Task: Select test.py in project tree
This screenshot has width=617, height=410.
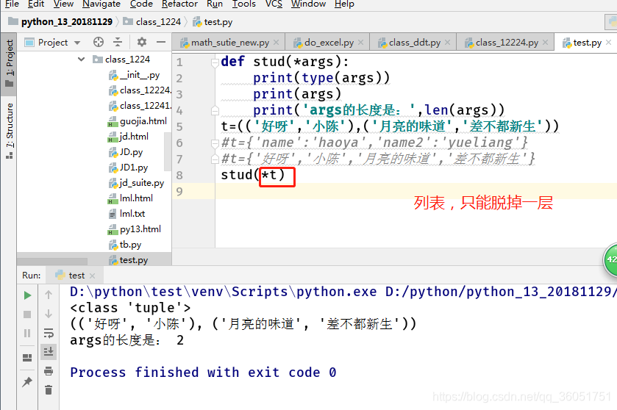Action: click(129, 260)
